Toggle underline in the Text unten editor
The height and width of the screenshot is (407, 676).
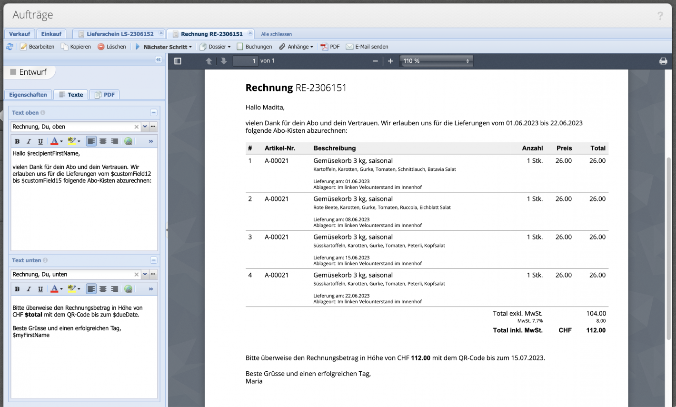40,288
